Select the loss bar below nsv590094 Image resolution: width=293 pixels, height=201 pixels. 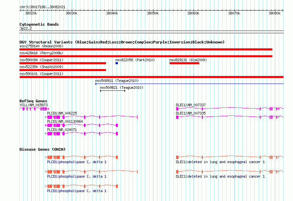tap(63, 63)
